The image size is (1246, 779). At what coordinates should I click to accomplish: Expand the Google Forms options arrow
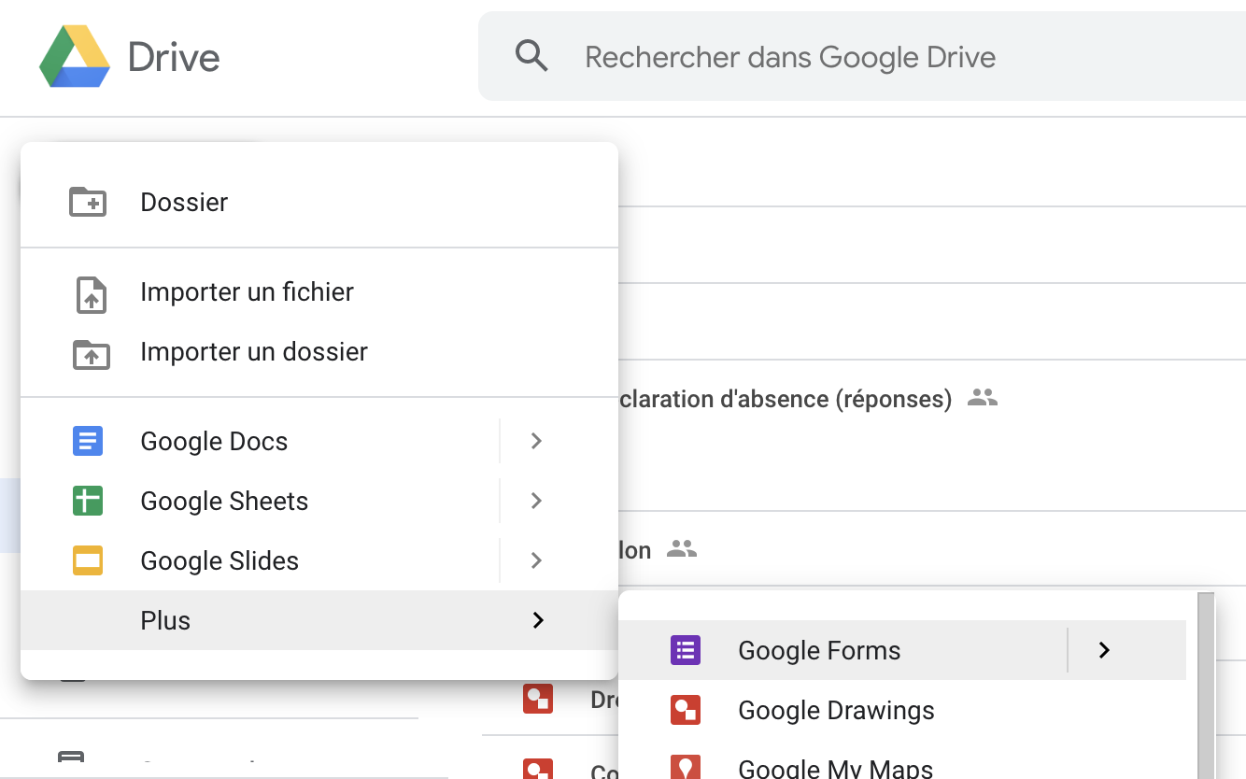click(x=1104, y=650)
